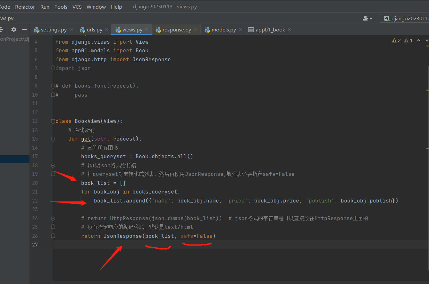Click 'import json' on line 7
Screen dimensions: 429x284
coord(73,68)
